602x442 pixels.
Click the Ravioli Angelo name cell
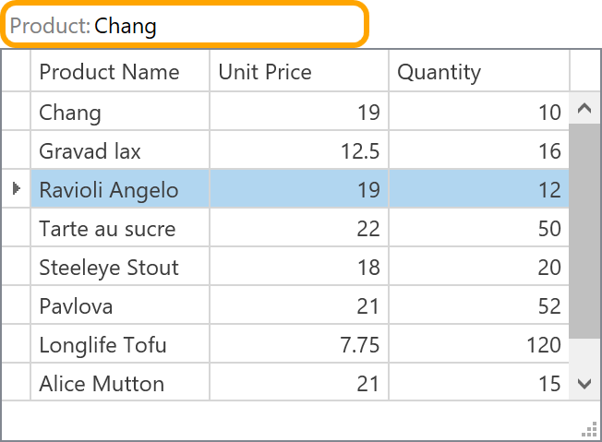tap(120, 190)
